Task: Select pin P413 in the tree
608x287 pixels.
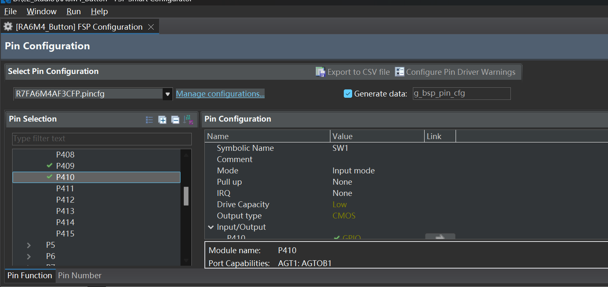Action: (65, 211)
